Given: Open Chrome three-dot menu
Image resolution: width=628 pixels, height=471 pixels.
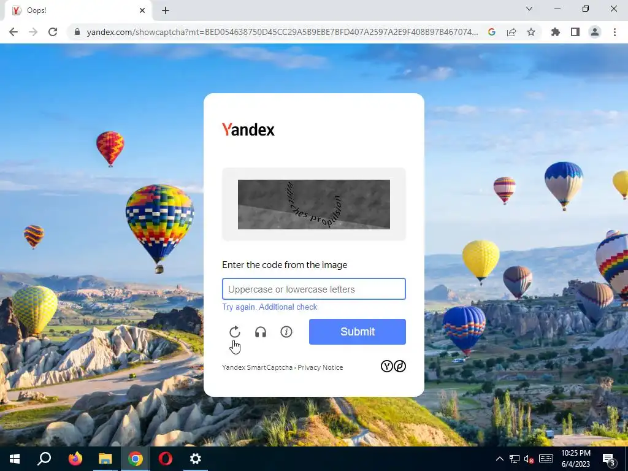Looking at the screenshot, I should tap(615, 32).
